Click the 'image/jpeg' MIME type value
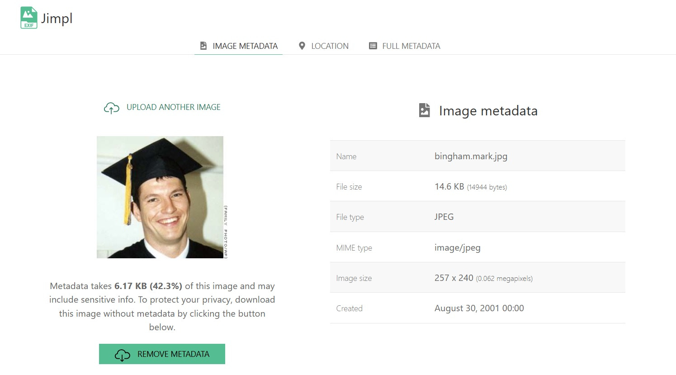The height and width of the screenshot is (375, 676). pos(458,247)
